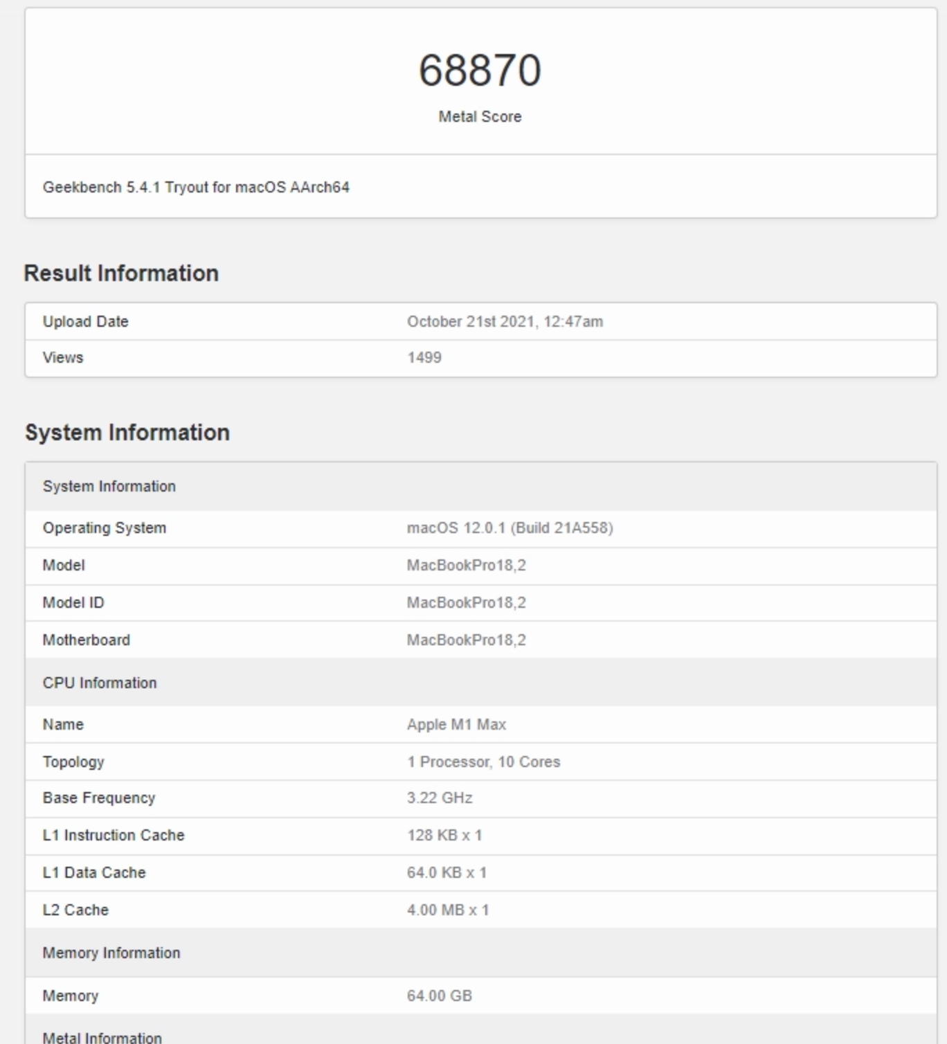Click the 1 Processor, 10 Cores topology value
Screen dimensions: 947x1044
coord(483,762)
